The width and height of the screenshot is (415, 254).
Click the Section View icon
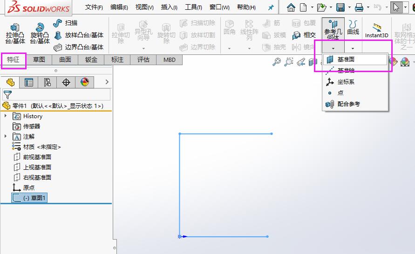(x=313, y=62)
